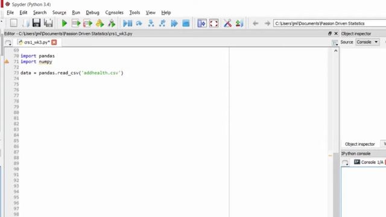This screenshot has width=386, height=217.
Task: Save all open files
Action: pos(48,23)
